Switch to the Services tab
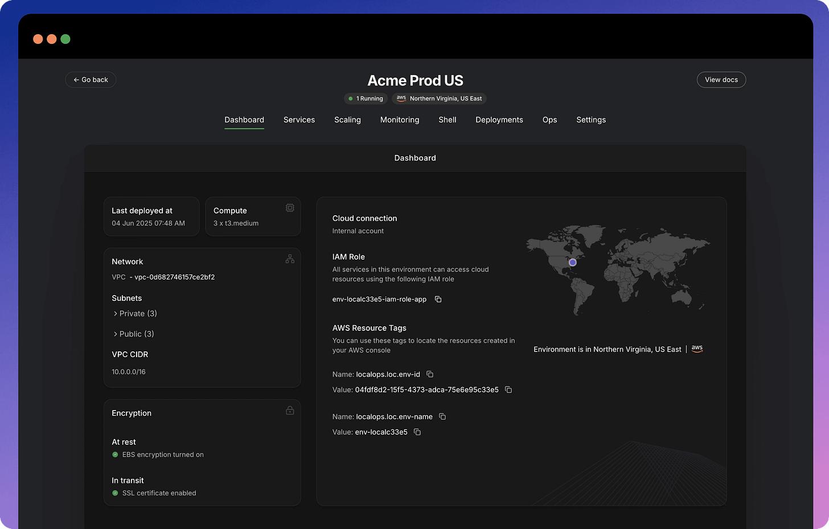The height and width of the screenshot is (529, 829). [x=299, y=120]
